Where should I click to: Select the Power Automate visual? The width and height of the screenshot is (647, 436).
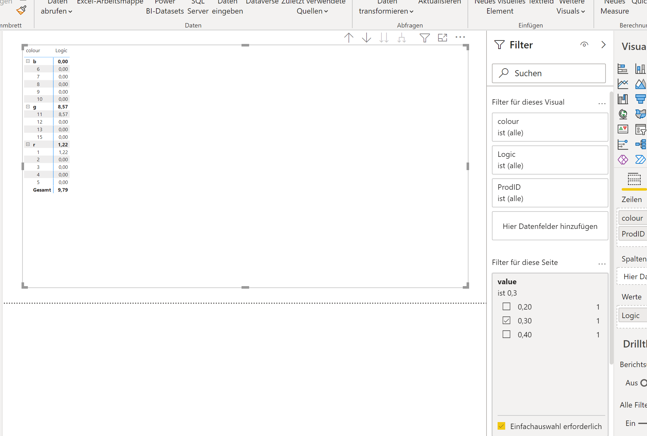[640, 160]
